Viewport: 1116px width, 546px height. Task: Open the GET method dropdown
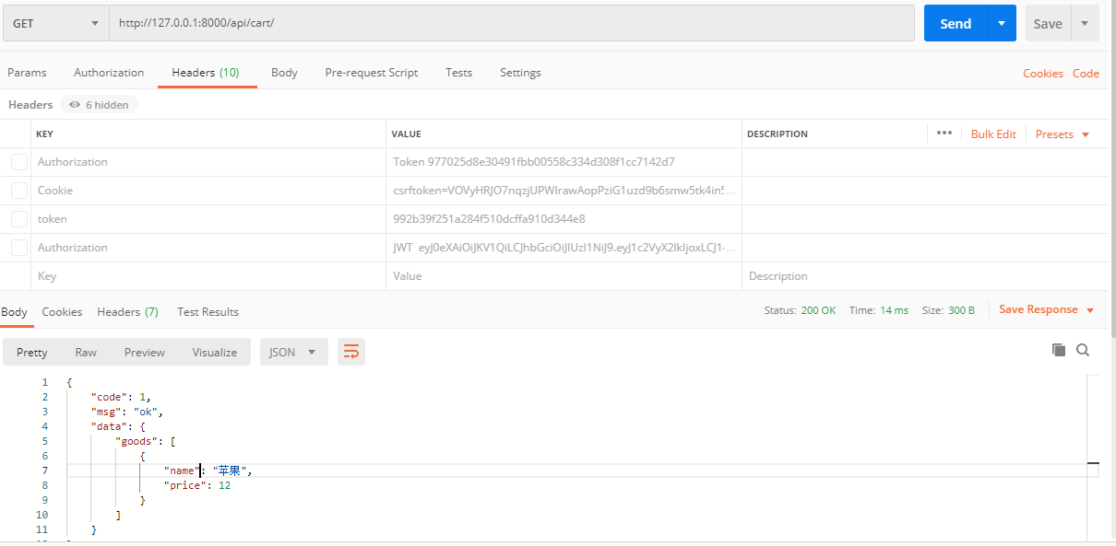click(55, 23)
